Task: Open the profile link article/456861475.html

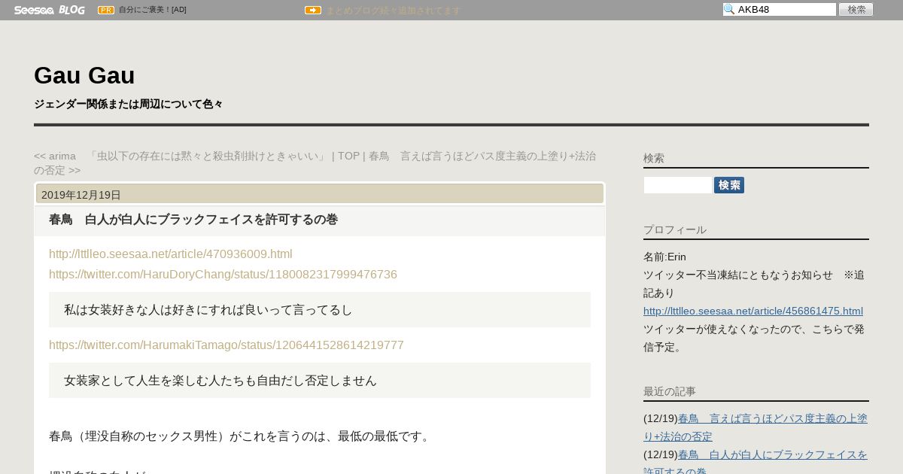Action: (753, 311)
